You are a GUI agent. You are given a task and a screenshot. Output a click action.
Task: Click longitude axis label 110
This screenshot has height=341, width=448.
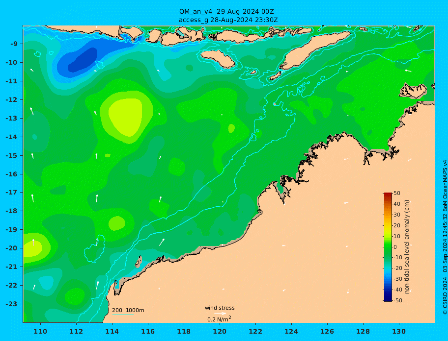pyautogui.click(x=40, y=332)
